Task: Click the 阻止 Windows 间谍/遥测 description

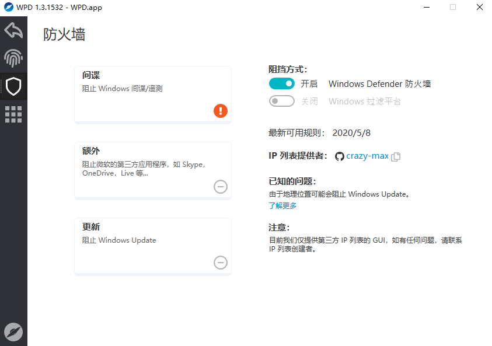Action: coord(123,89)
